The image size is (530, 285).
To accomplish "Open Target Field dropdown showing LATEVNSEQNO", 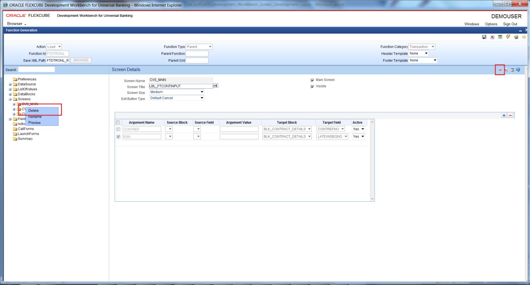I will 332,136.
